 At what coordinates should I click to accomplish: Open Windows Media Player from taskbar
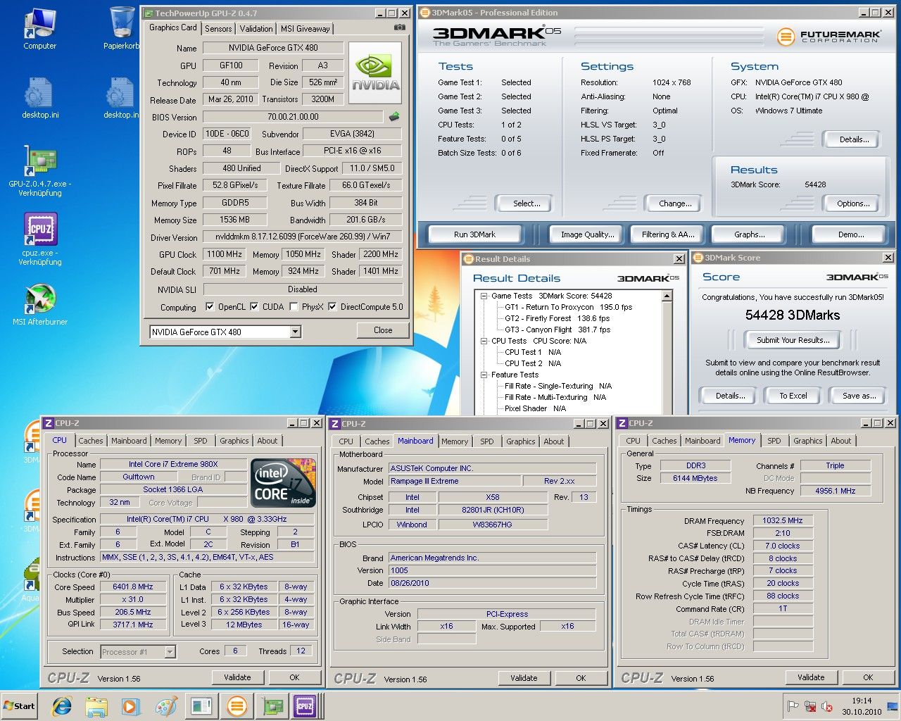130,706
